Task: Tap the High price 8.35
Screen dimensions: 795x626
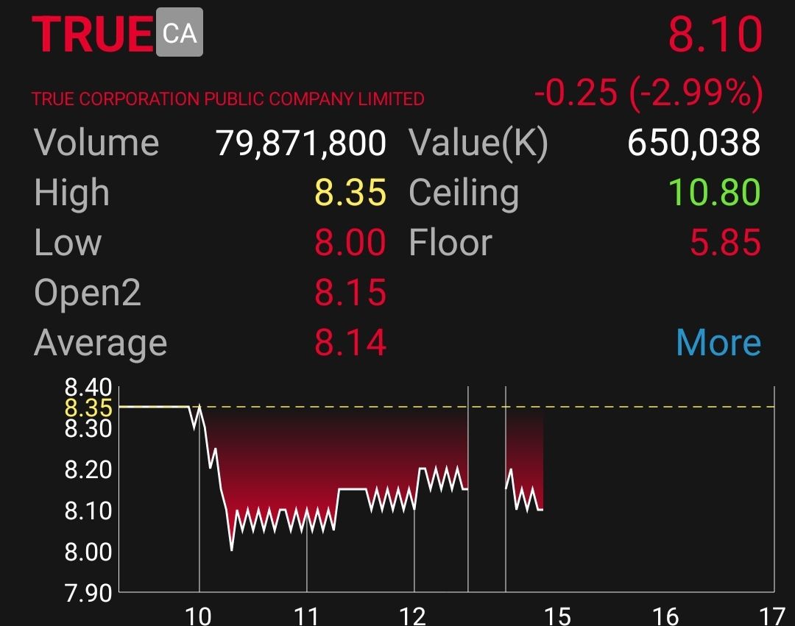Action: coord(350,193)
